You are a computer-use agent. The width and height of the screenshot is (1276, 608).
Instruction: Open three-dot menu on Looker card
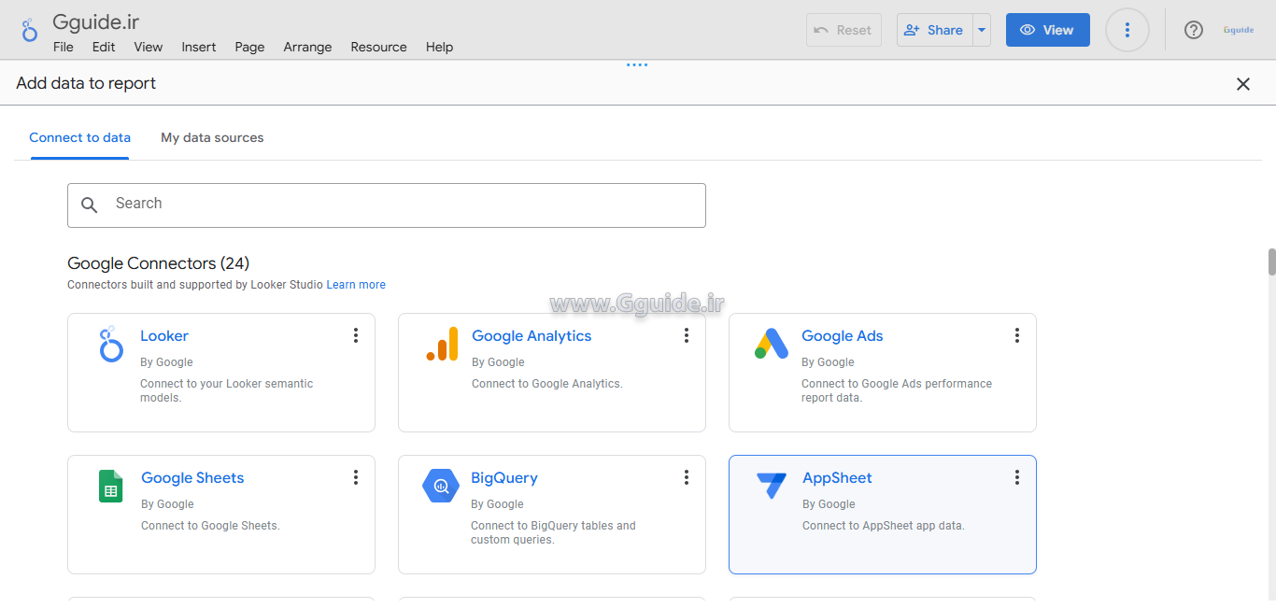(x=356, y=335)
